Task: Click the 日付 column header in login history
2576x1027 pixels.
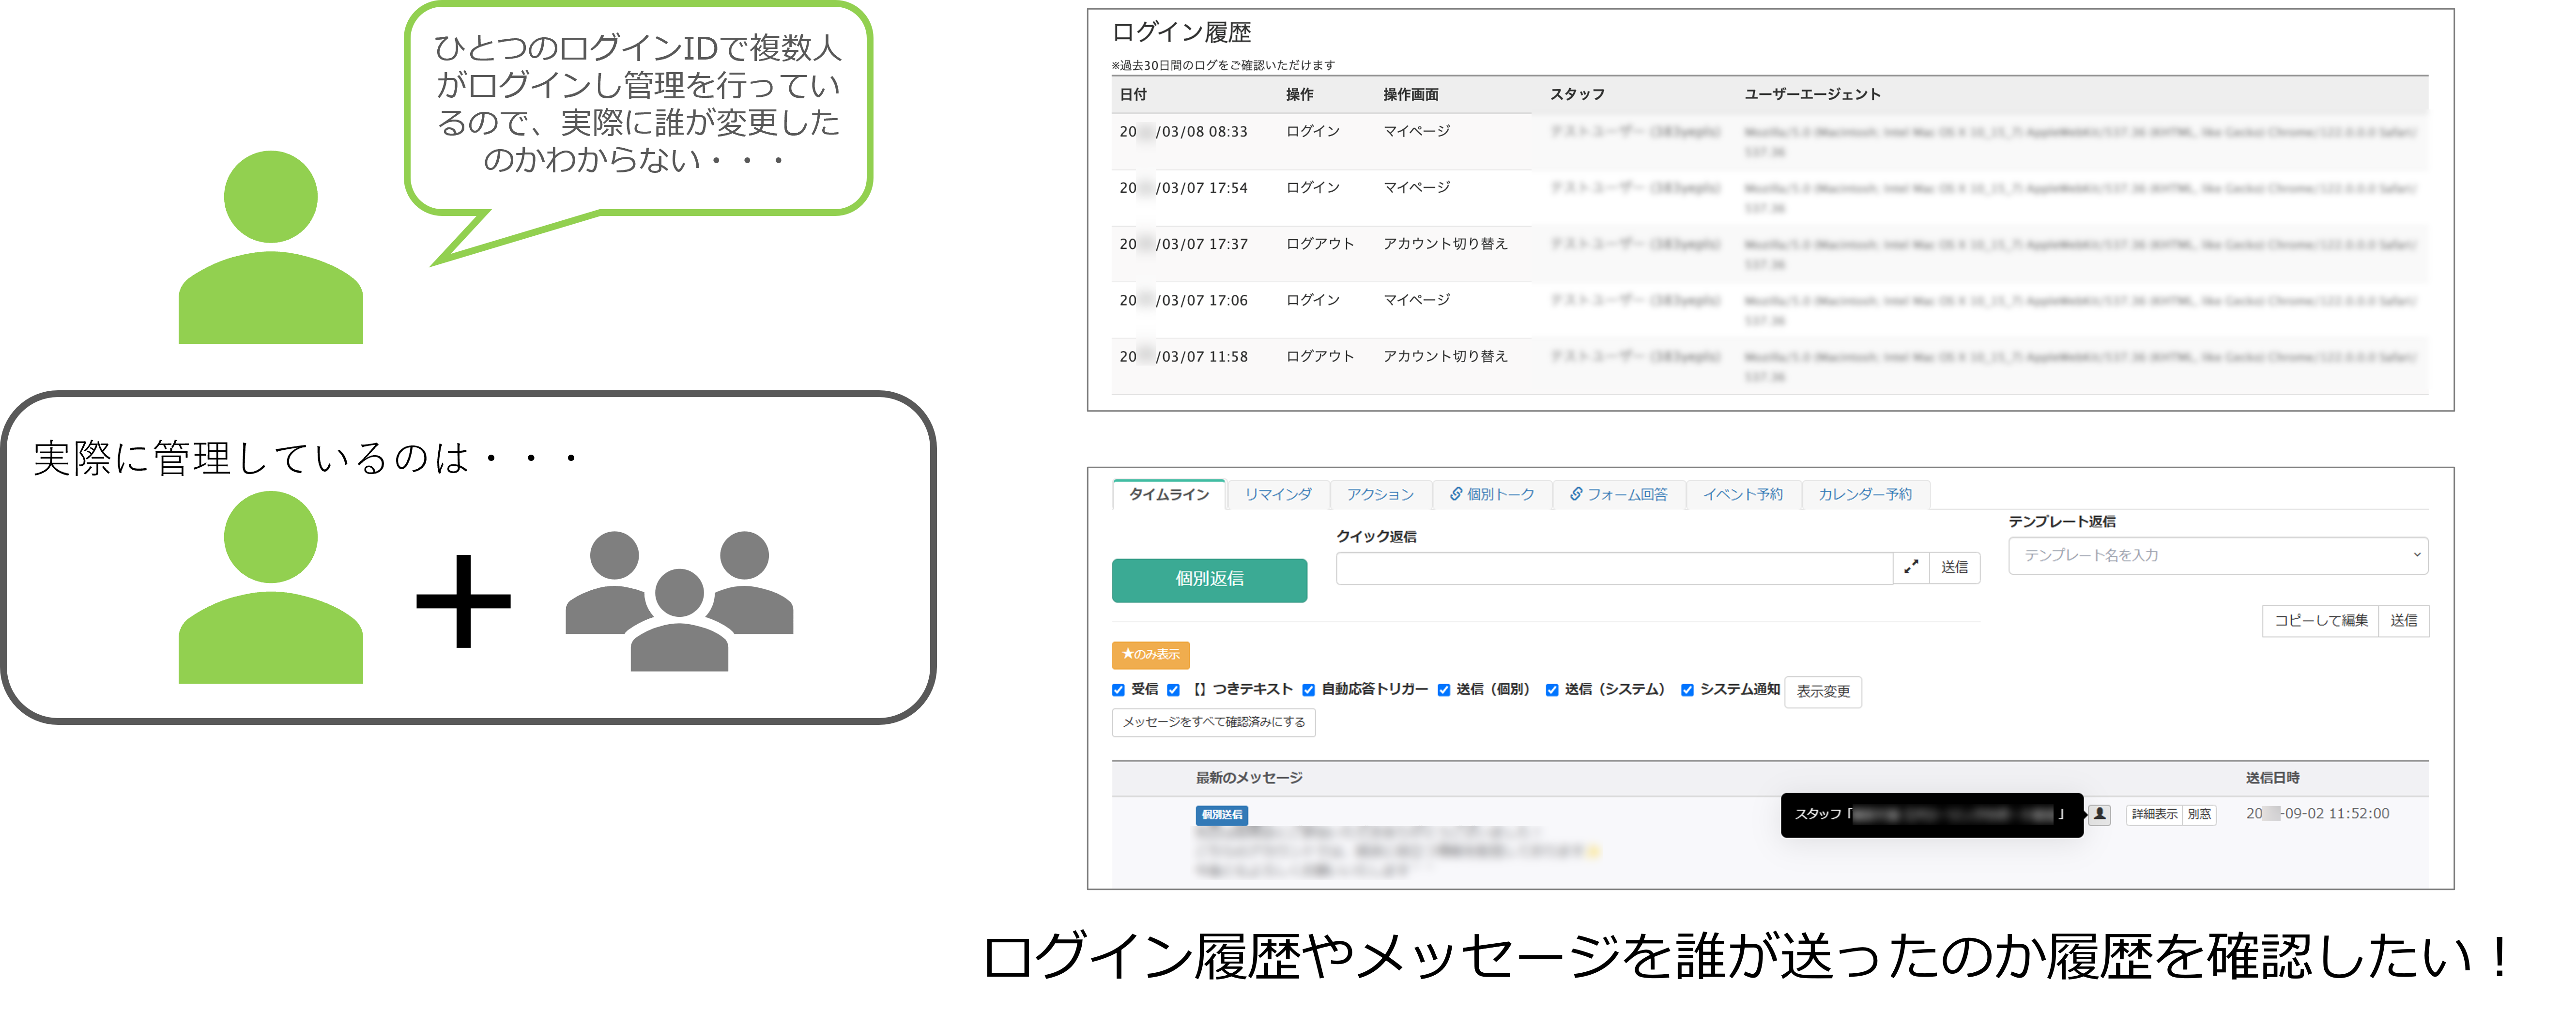Action: [1132, 94]
